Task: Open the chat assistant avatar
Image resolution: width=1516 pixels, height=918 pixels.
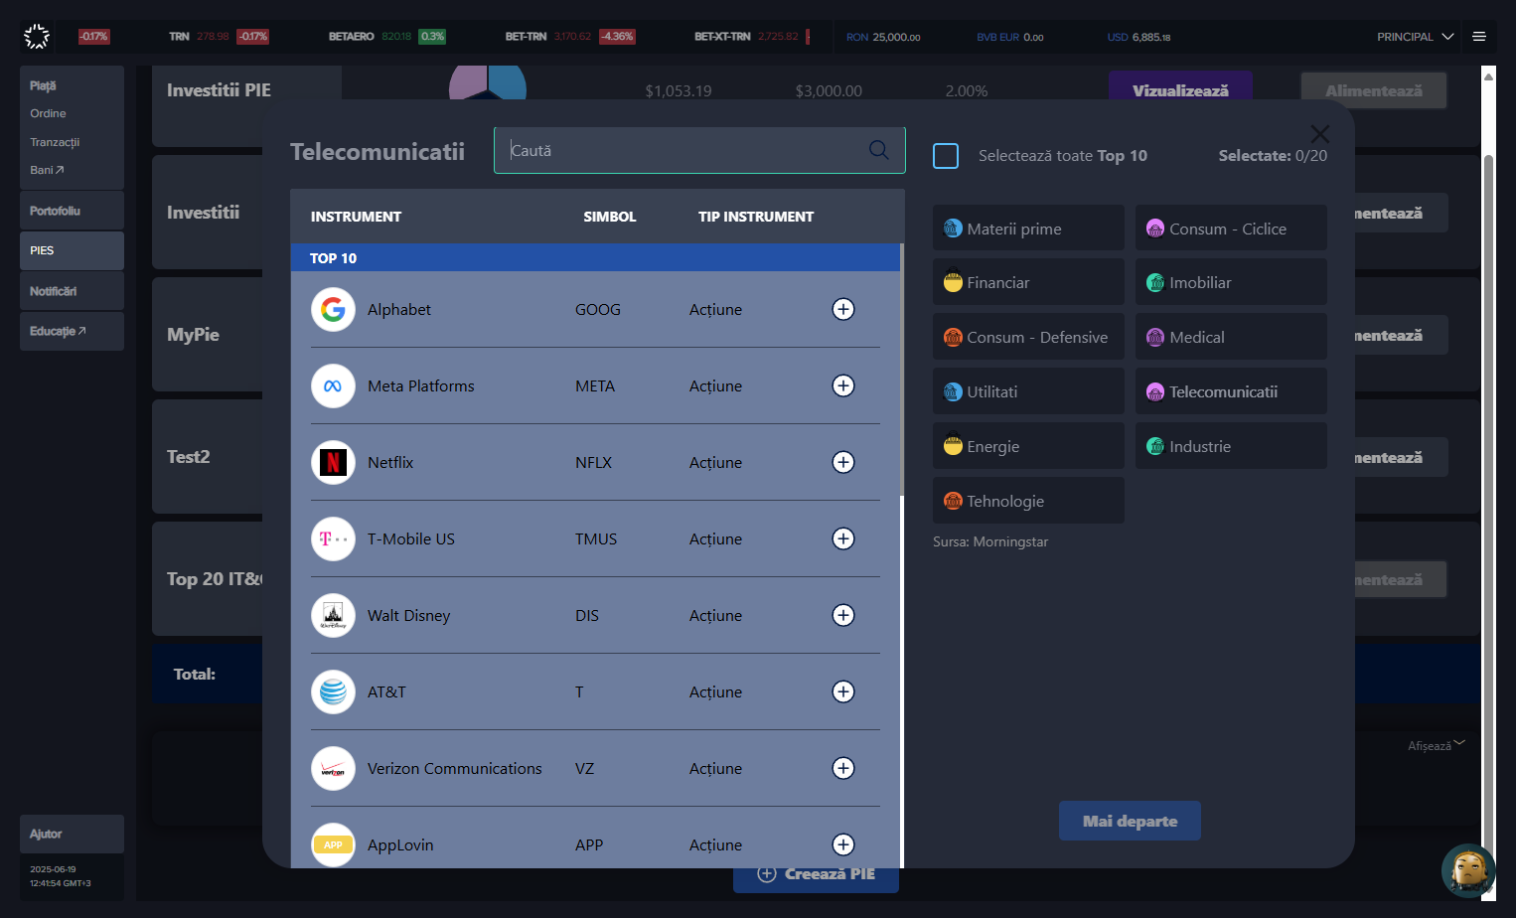Action: (1468, 871)
